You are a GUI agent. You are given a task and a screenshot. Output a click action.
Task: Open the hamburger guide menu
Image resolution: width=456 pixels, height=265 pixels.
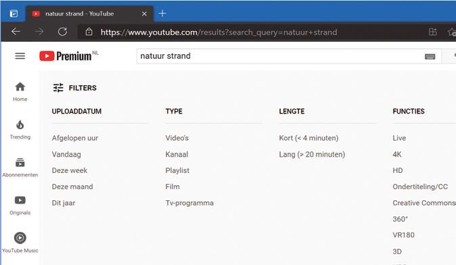point(20,56)
